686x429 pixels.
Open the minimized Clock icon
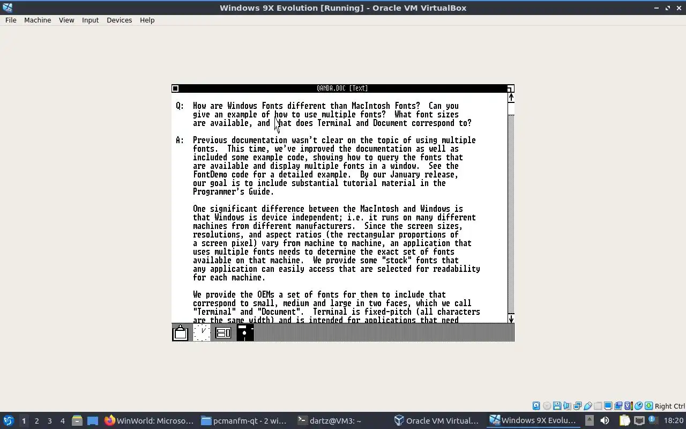(202, 332)
